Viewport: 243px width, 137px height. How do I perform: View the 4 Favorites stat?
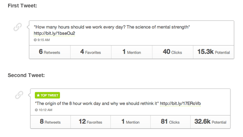[x=91, y=52]
